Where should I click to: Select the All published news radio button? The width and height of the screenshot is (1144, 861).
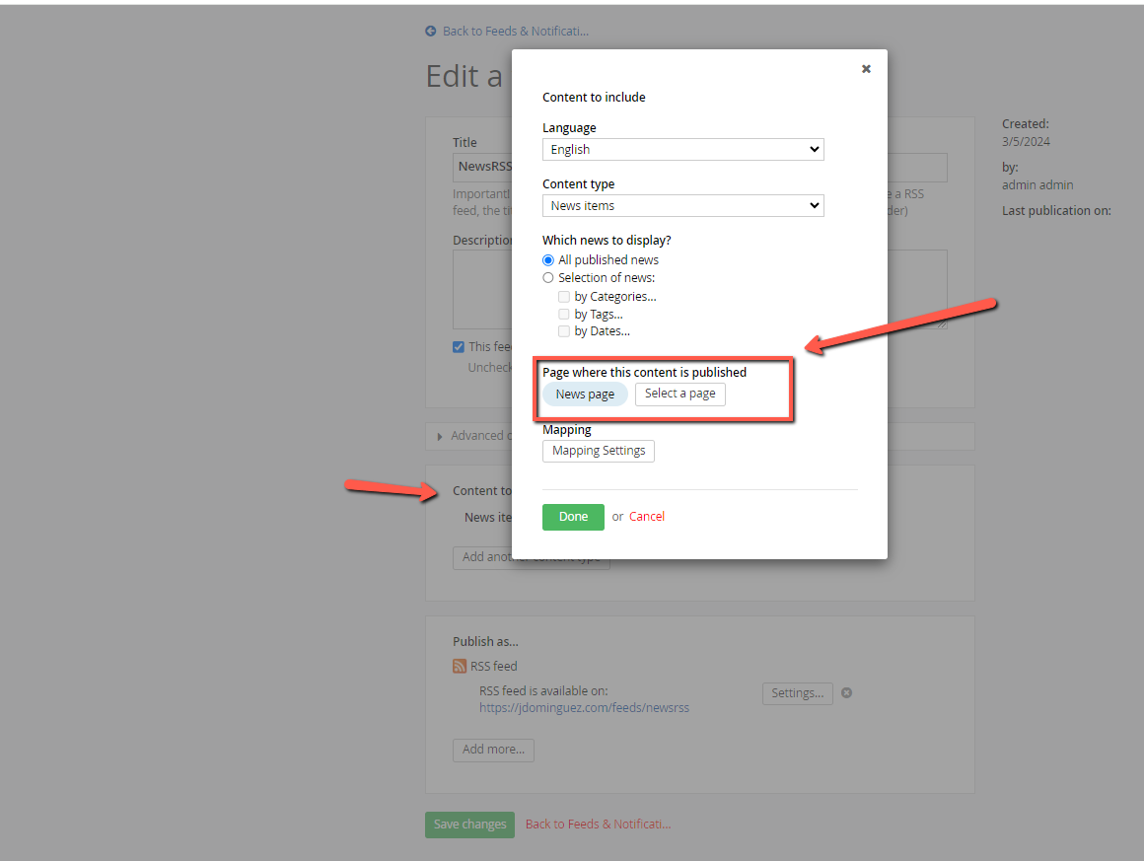pos(548,260)
